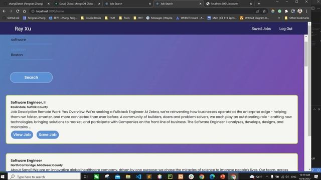Click the inner page scrollbar thumb

pos(306,54)
